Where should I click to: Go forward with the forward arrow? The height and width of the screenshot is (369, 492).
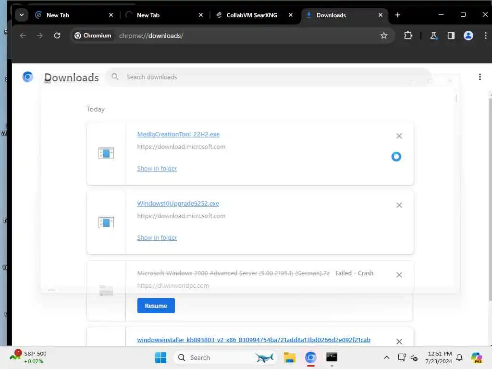point(39,36)
